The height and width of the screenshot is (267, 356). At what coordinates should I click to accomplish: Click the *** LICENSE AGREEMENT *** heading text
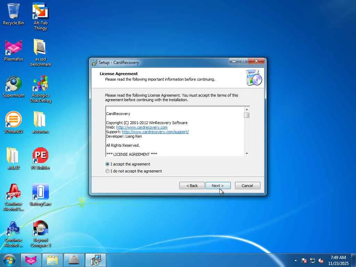pos(132,154)
